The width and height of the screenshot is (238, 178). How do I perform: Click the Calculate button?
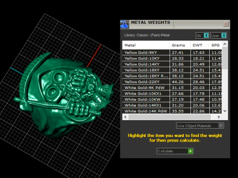175,151
